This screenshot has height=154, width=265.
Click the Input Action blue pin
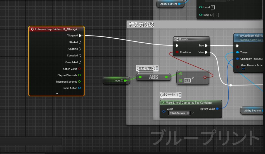pos(80,88)
